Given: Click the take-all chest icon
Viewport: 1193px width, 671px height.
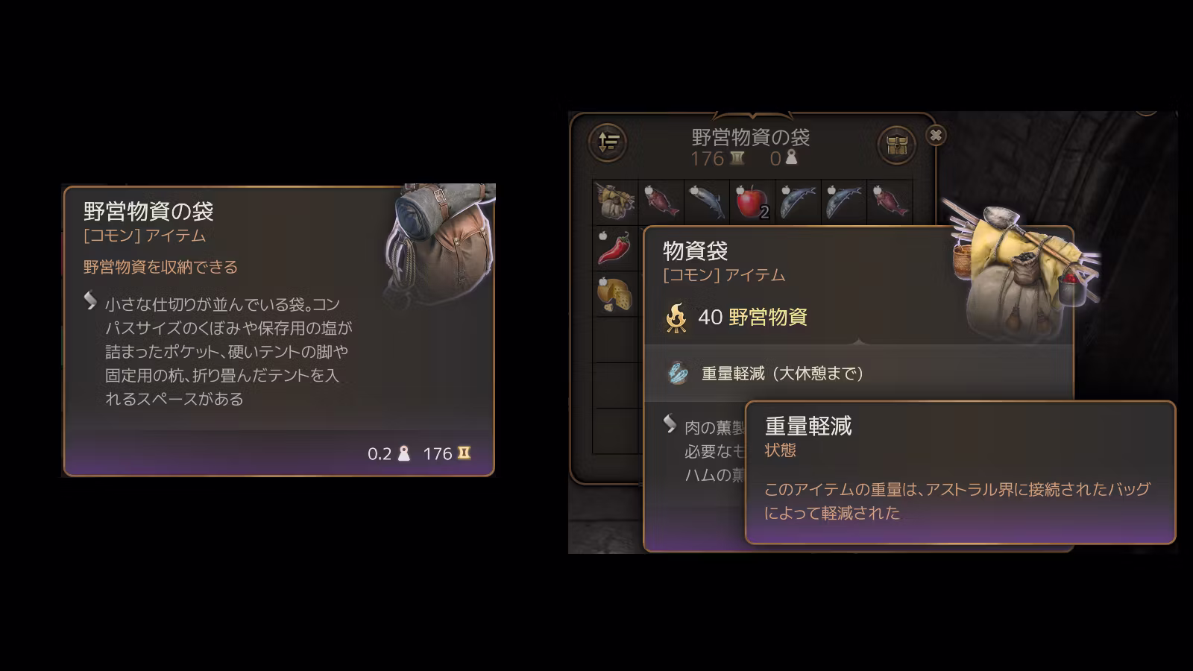Looking at the screenshot, I should point(897,144).
